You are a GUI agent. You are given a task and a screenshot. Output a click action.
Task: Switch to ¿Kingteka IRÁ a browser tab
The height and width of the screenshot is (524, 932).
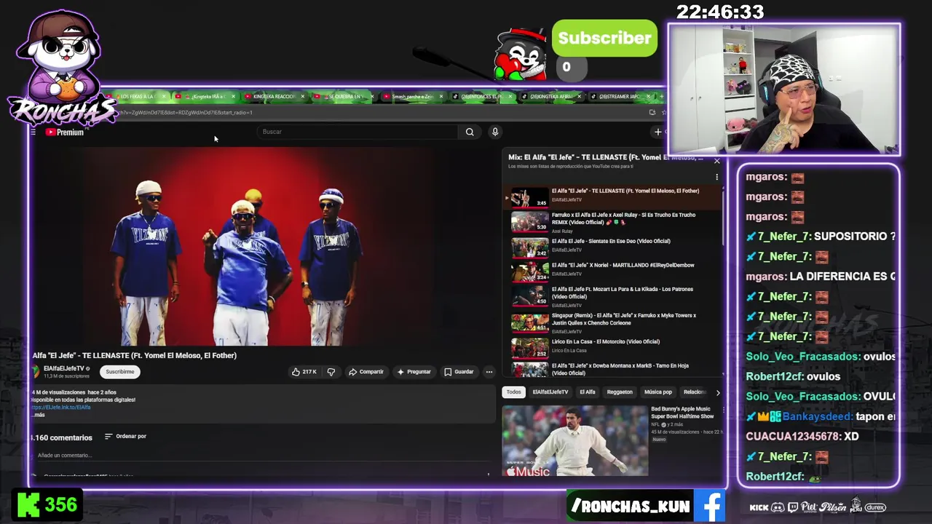[x=208, y=97]
